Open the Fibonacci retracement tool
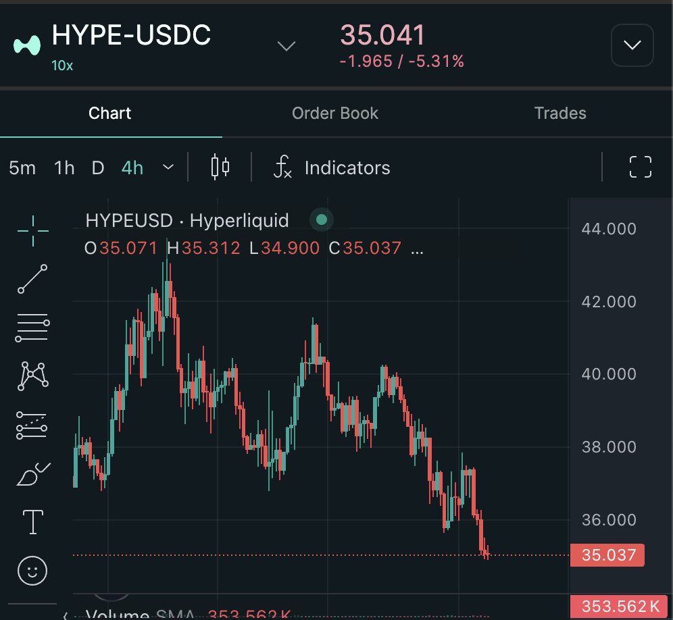The height and width of the screenshot is (620, 673). [32, 328]
